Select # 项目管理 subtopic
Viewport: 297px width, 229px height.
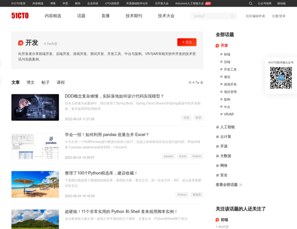tap(228, 92)
